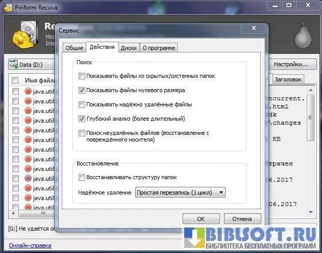
Task: Toggle Глубокий анализ deep scan option
Action: [82, 119]
